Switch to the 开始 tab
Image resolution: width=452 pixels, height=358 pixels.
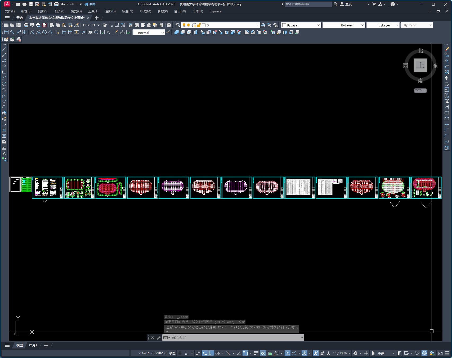tap(20, 18)
